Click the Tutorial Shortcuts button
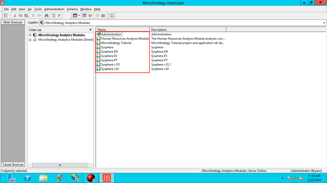The height and width of the screenshot is (183, 327). click(13, 165)
